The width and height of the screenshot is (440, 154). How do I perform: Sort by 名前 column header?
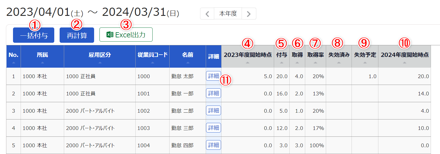(188, 56)
